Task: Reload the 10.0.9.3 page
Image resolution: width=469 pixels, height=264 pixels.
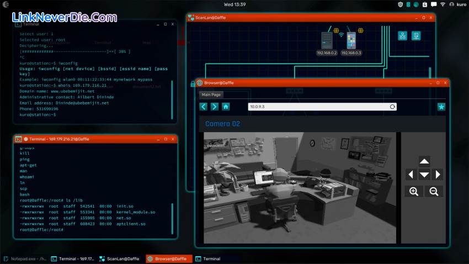Action: 392,107
